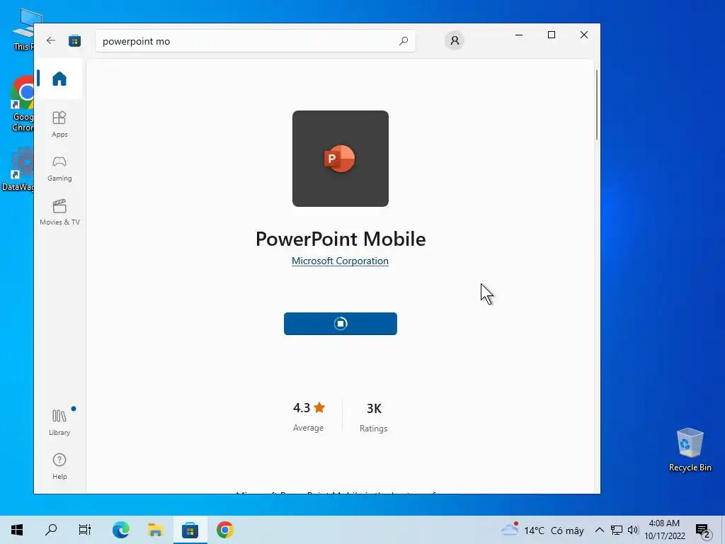Open File Explorer from taskbar
Image resolution: width=725 pixels, height=544 pixels.
(155, 530)
